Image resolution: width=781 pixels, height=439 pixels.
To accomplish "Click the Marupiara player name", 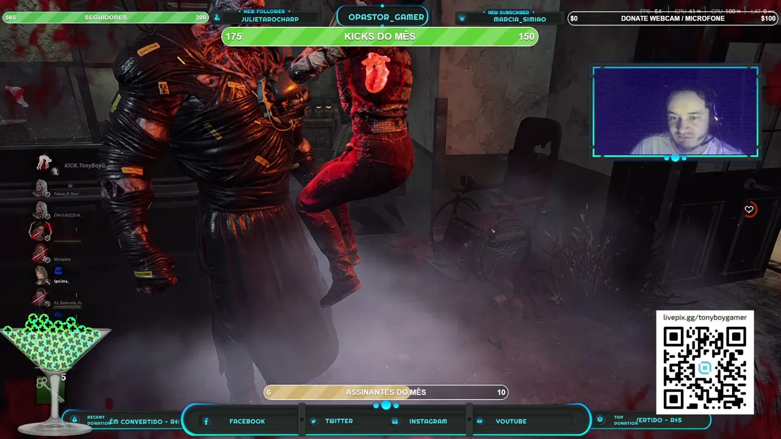I will tap(62, 259).
